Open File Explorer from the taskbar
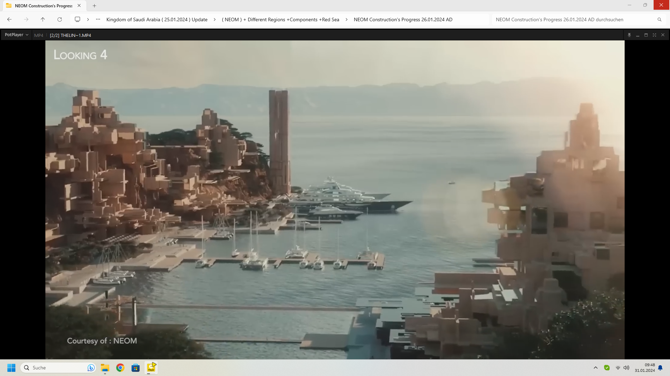The width and height of the screenshot is (670, 376). pos(105,368)
